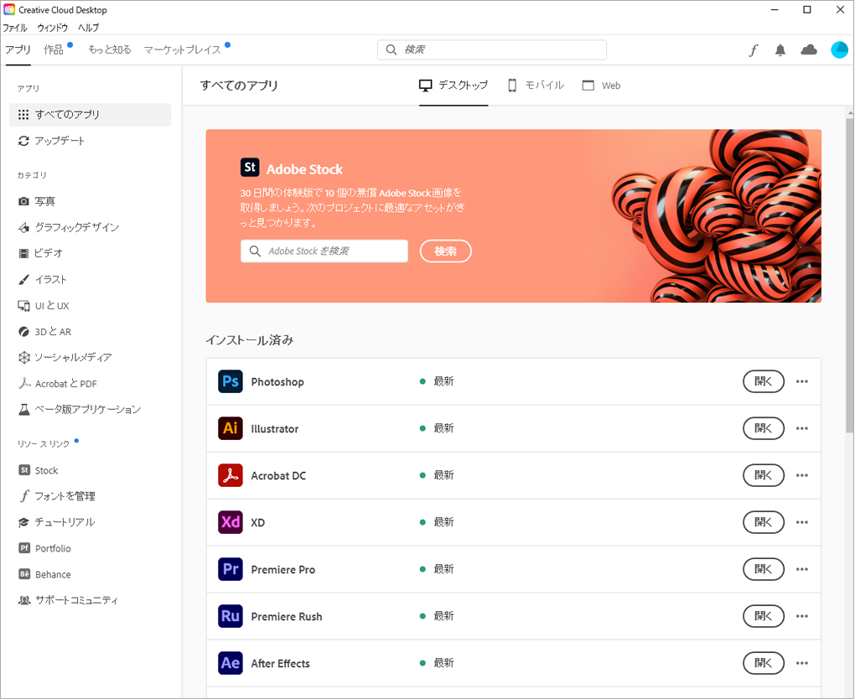Image resolution: width=855 pixels, height=699 pixels.
Task: Click the Photoshop app icon
Action: [x=231, y=381]
